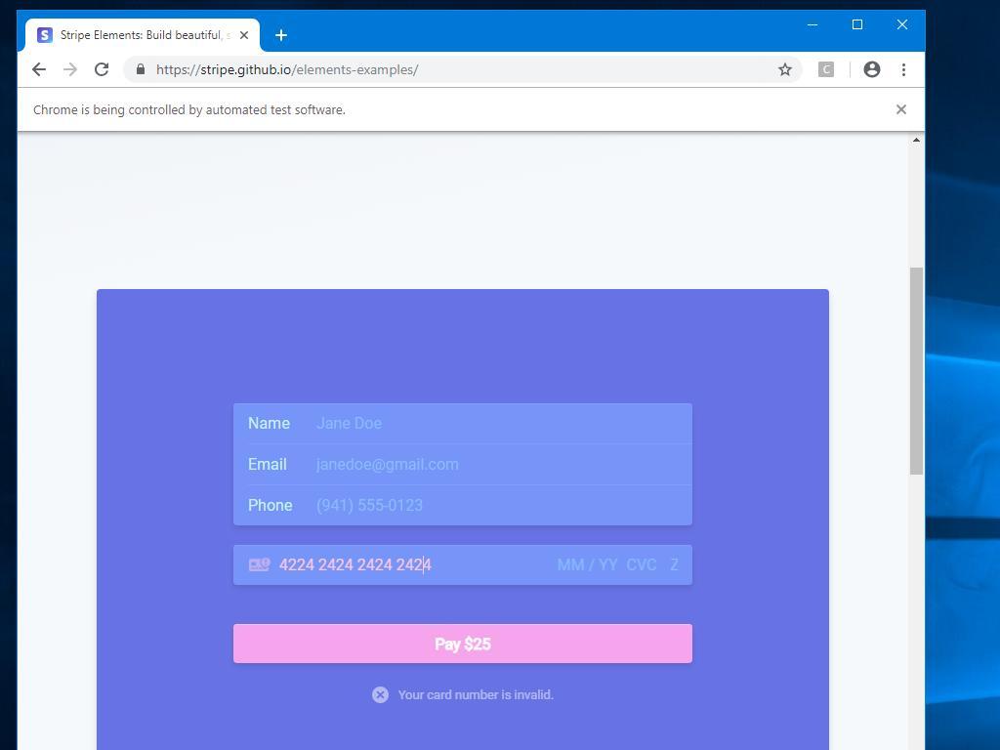Screen dimensions: 1000x750
Task: Open the Chrome user profile icon
Action: (872, 69)
